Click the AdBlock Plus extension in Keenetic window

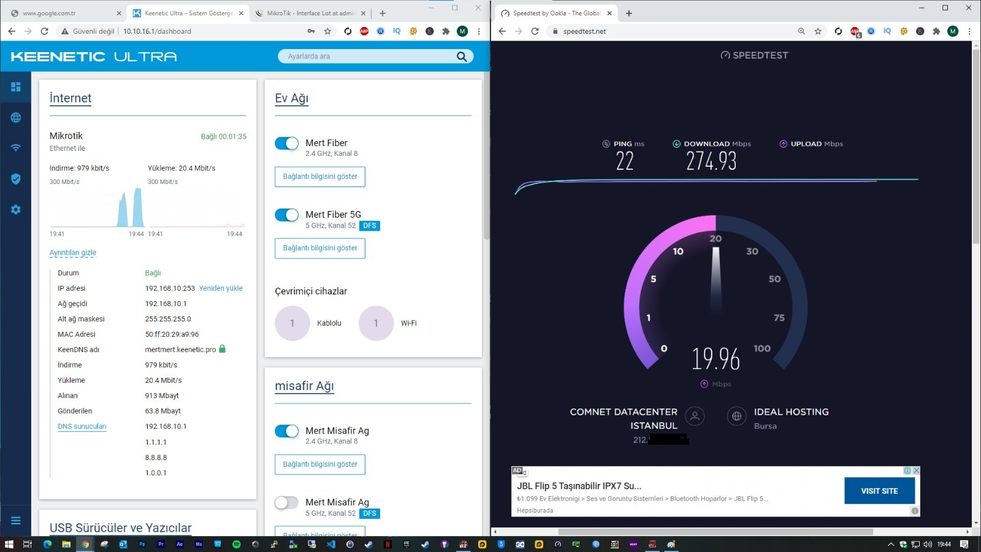(364, 31)
